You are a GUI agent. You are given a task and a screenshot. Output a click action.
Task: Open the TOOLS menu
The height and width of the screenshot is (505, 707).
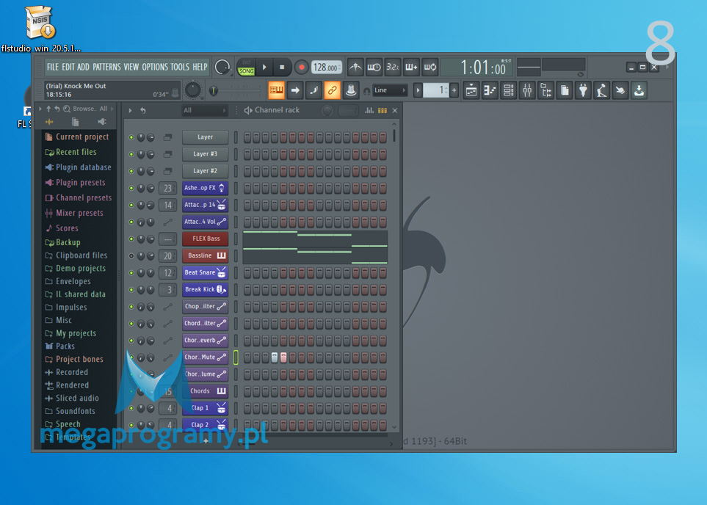180,68
